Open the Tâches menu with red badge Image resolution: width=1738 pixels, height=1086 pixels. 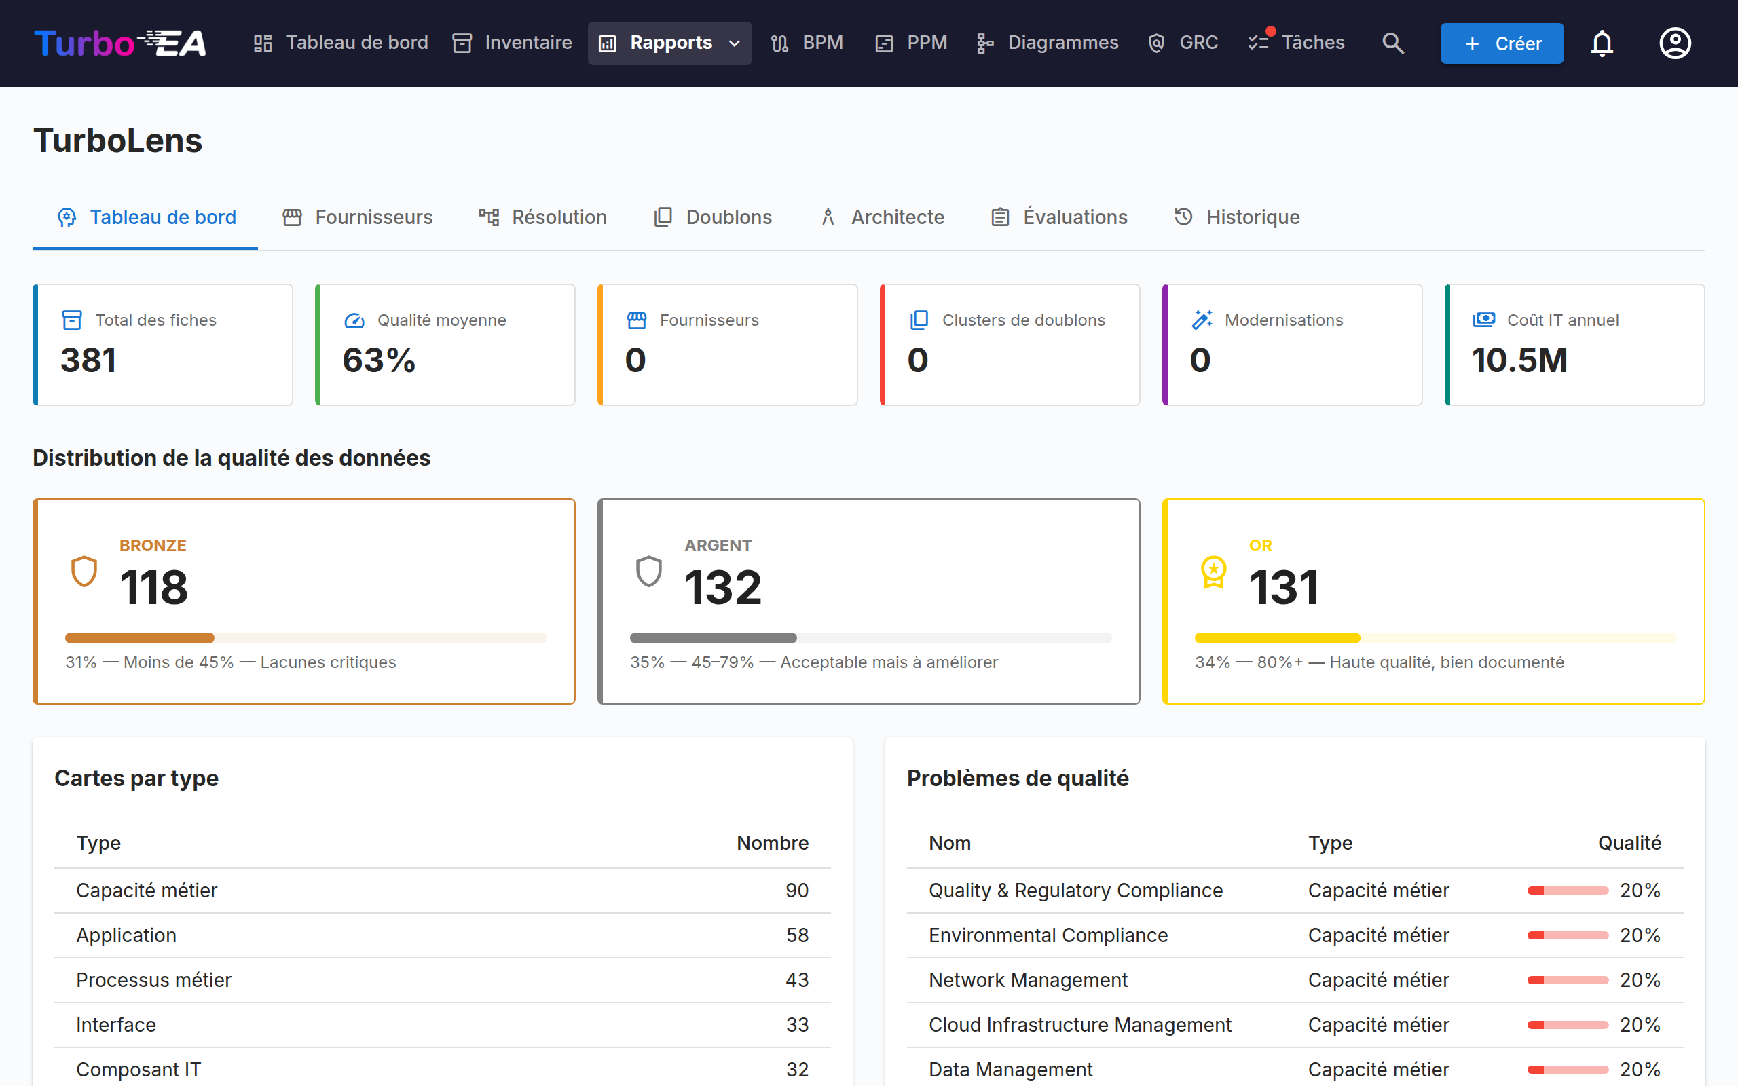coord(1295,43)
